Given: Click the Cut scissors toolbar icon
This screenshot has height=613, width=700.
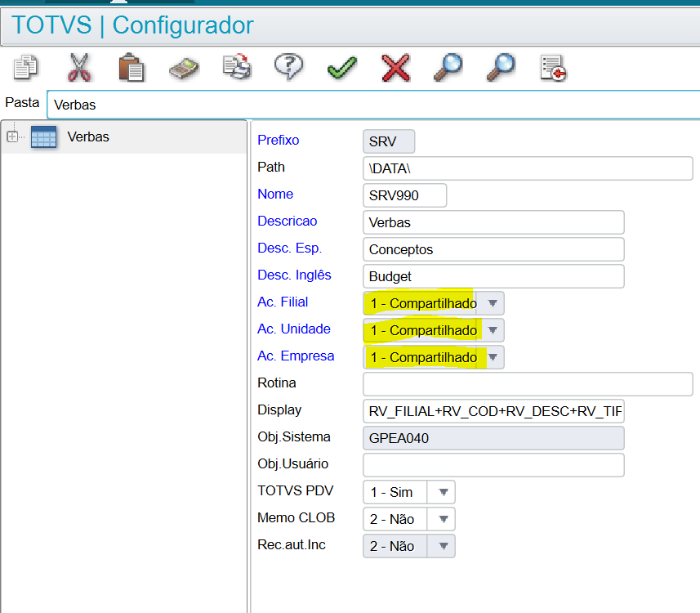Looking at the screenshot, I should (79, 68).
